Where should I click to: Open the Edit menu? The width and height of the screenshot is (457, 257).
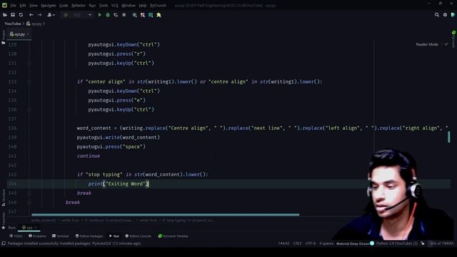(23, 6)
